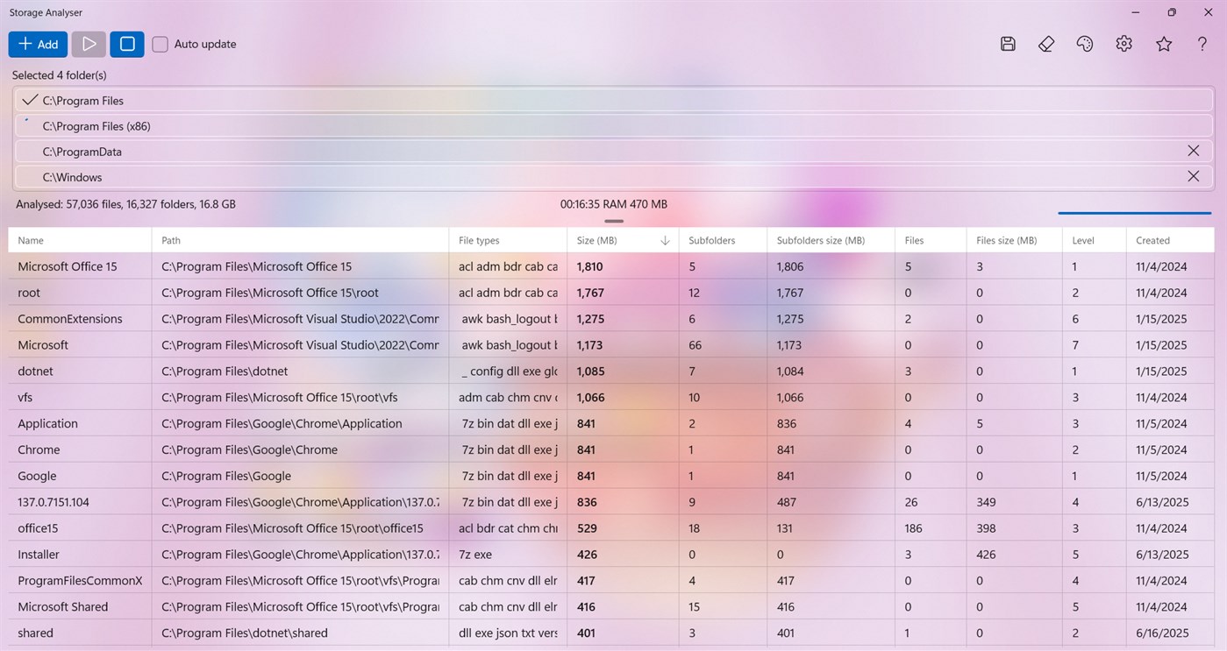The height and width of the screenshot is (651, 1227).
Task: Enable the Auto update checkbox
Action: (x=159, y=43)
